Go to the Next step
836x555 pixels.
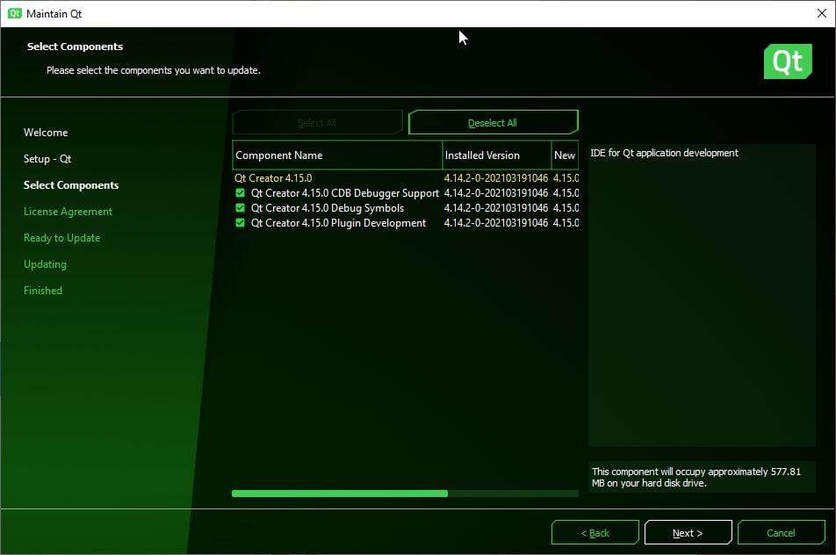688,533
